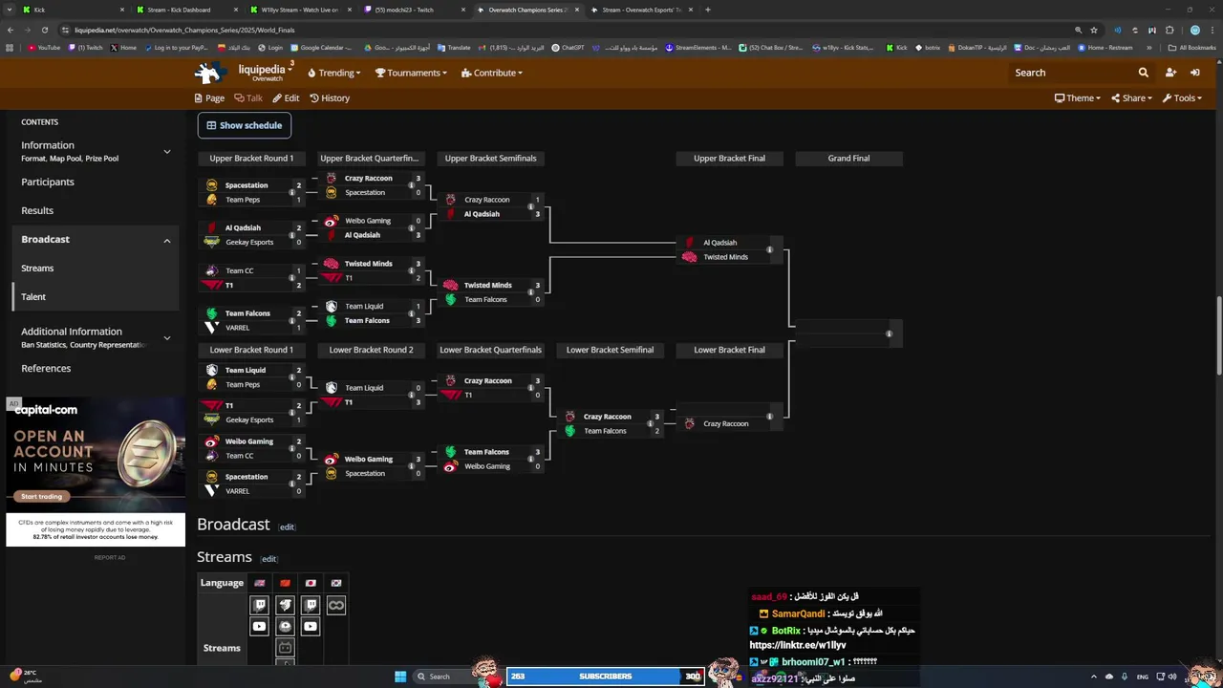Switch to the Talk tab
1223x688 pixels.
248,98
